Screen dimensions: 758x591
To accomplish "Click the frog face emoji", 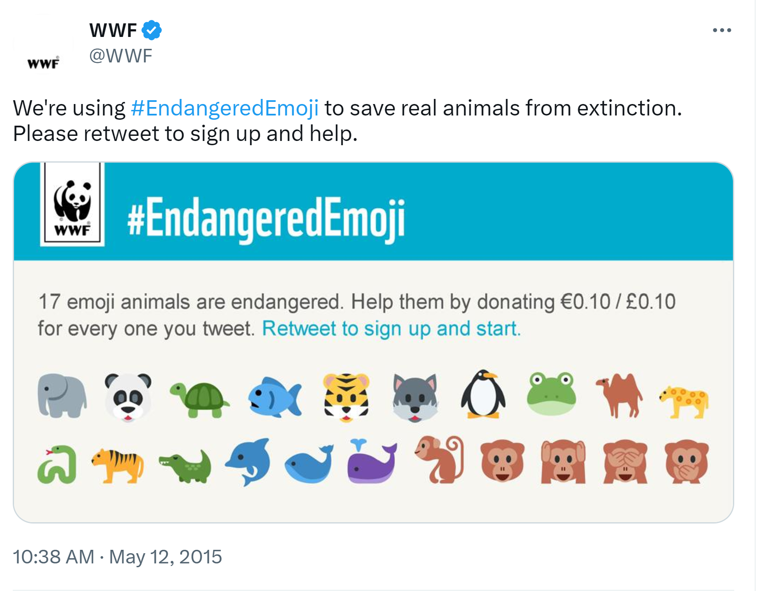I will pos(551,394).
